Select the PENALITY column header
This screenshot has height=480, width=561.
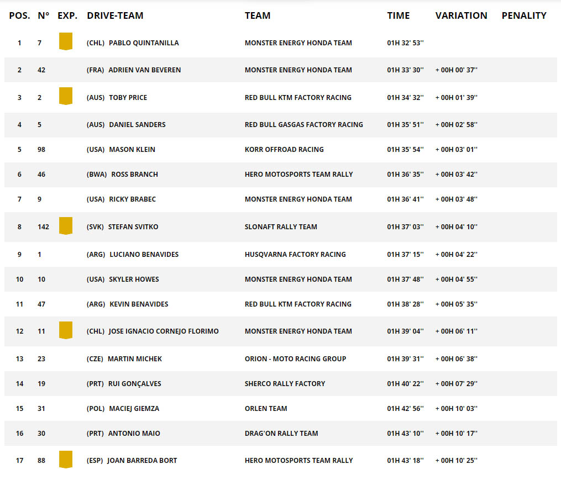523,15
